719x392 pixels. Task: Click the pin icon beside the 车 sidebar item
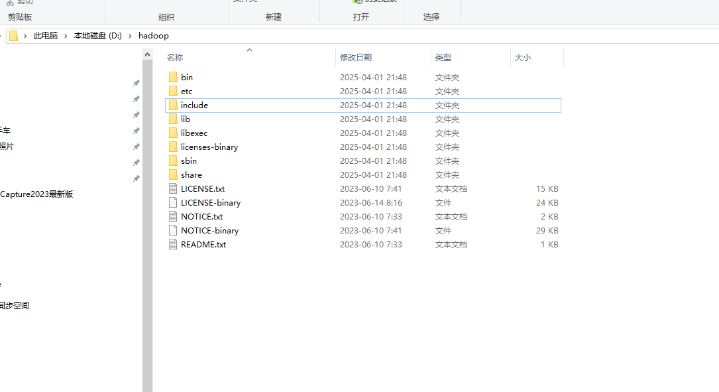click(x=137, y=131)
